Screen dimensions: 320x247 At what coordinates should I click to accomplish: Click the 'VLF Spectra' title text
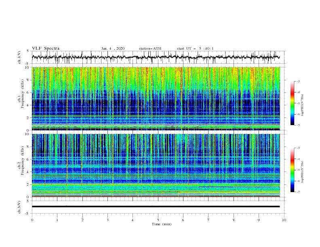point(46,48)
